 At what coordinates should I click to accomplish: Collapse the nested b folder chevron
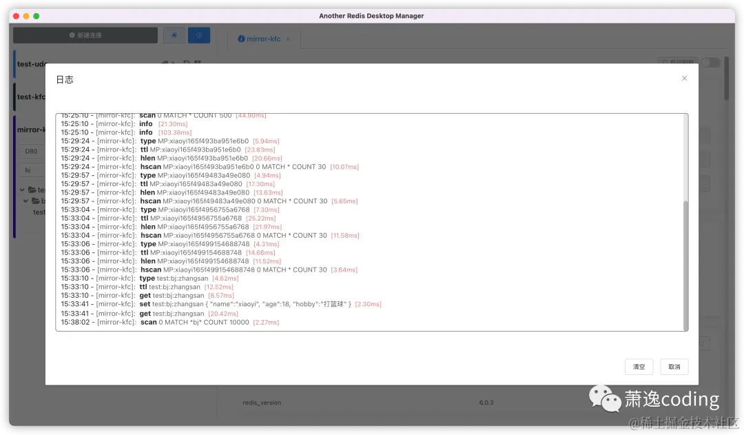(x=26, y=201)
